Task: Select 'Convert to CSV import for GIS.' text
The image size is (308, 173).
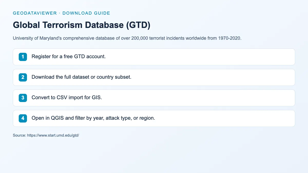Action: pos(67,98)
